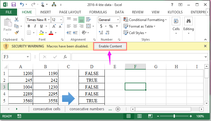This screenshot has height=121, width=211.
Task: Toggle Italic formatting
Action: [35, 26]
